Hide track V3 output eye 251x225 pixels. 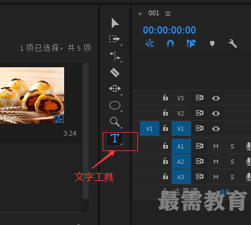(216, 98)
